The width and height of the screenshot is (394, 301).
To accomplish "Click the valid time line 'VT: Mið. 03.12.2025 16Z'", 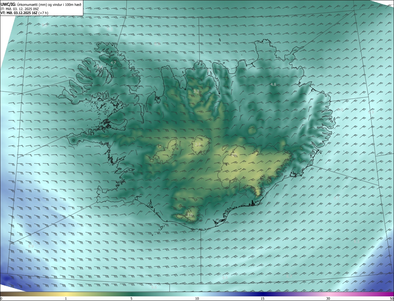I will point(19,13).
